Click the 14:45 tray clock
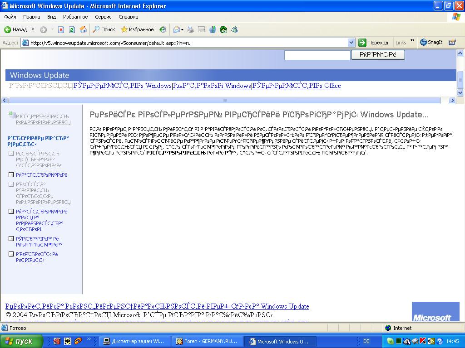Screen dimensions: 465x348 coord(452,341)
